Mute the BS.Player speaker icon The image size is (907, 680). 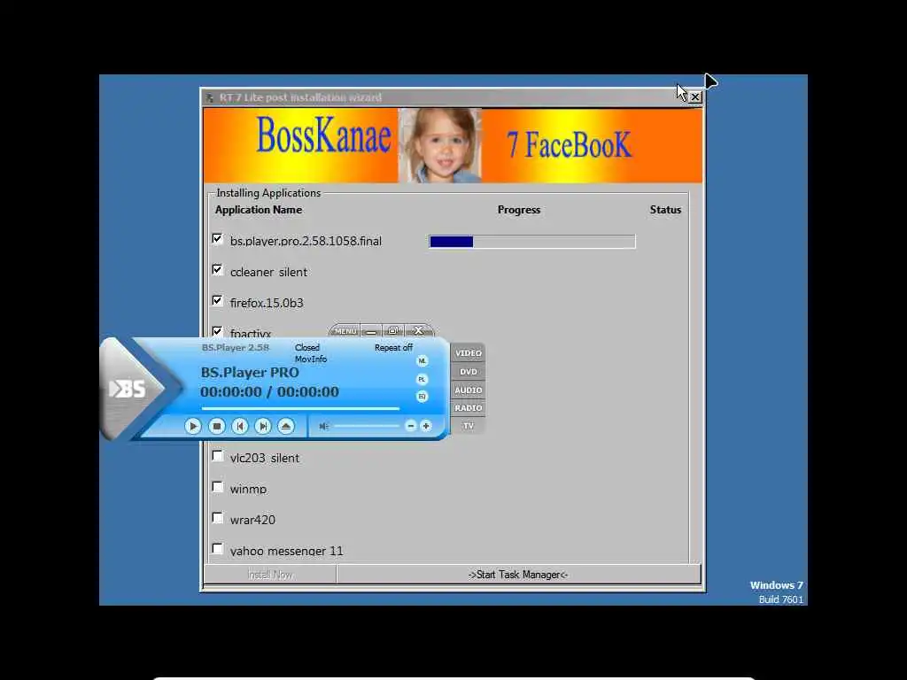[x=324, y=426]
